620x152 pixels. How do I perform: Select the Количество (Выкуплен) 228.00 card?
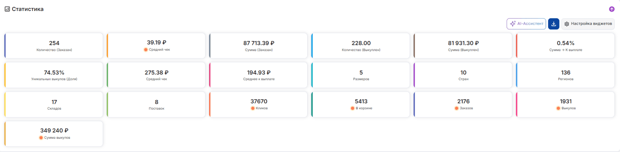coord(361,46)
